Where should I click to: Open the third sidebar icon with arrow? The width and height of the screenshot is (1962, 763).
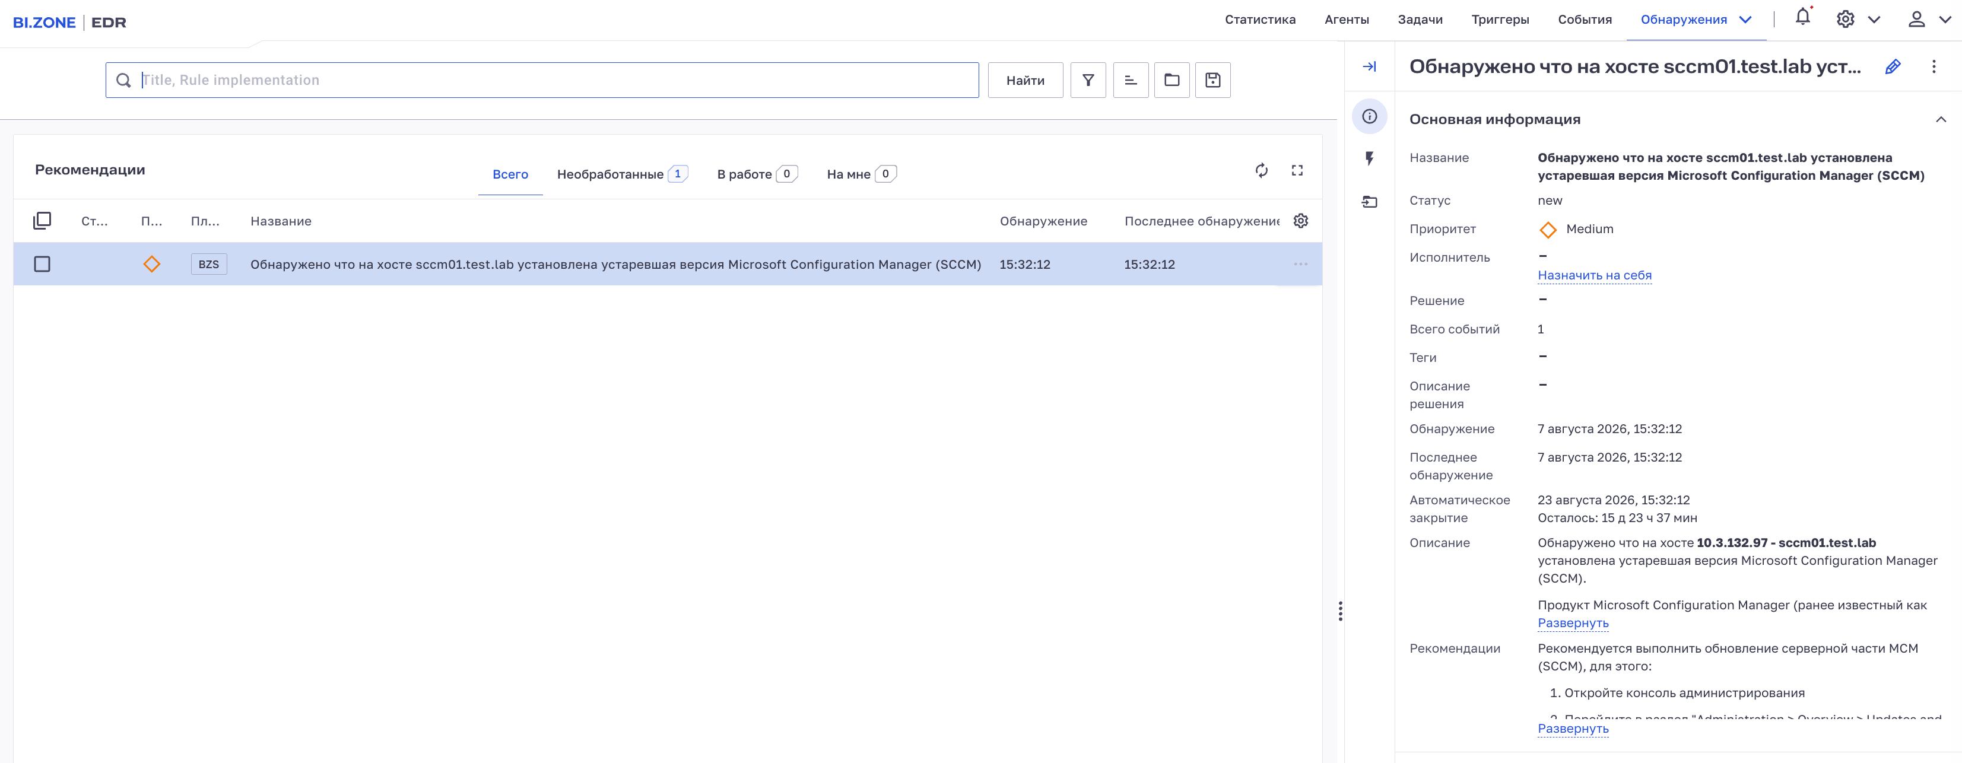pos(1370,202)
